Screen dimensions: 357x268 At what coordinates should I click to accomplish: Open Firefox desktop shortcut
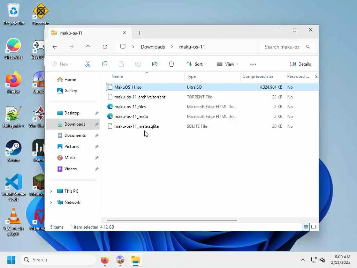[x=14, y=82]
